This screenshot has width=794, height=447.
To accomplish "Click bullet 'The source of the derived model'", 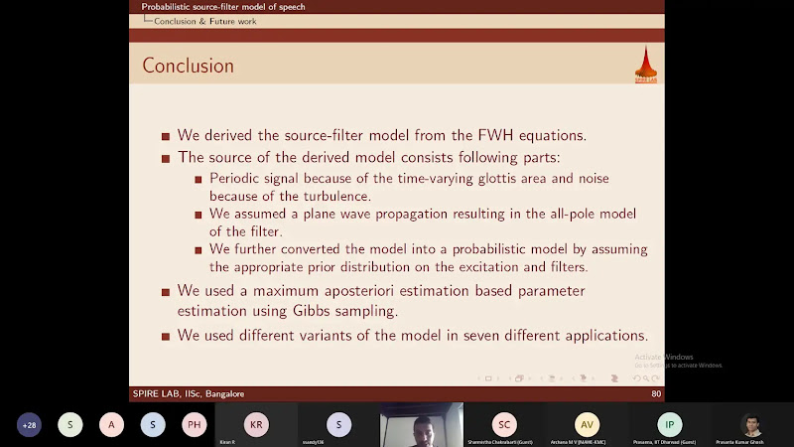I will click(368, 157).
